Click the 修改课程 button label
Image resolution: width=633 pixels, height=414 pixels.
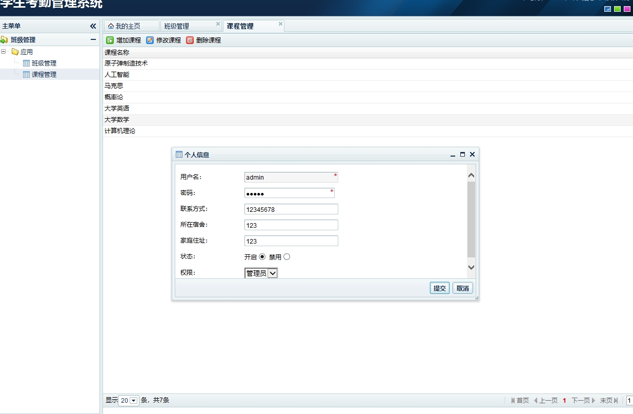[x=169, y=40]
